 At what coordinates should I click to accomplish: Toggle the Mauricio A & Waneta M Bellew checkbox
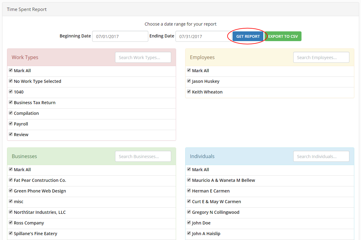189,180
